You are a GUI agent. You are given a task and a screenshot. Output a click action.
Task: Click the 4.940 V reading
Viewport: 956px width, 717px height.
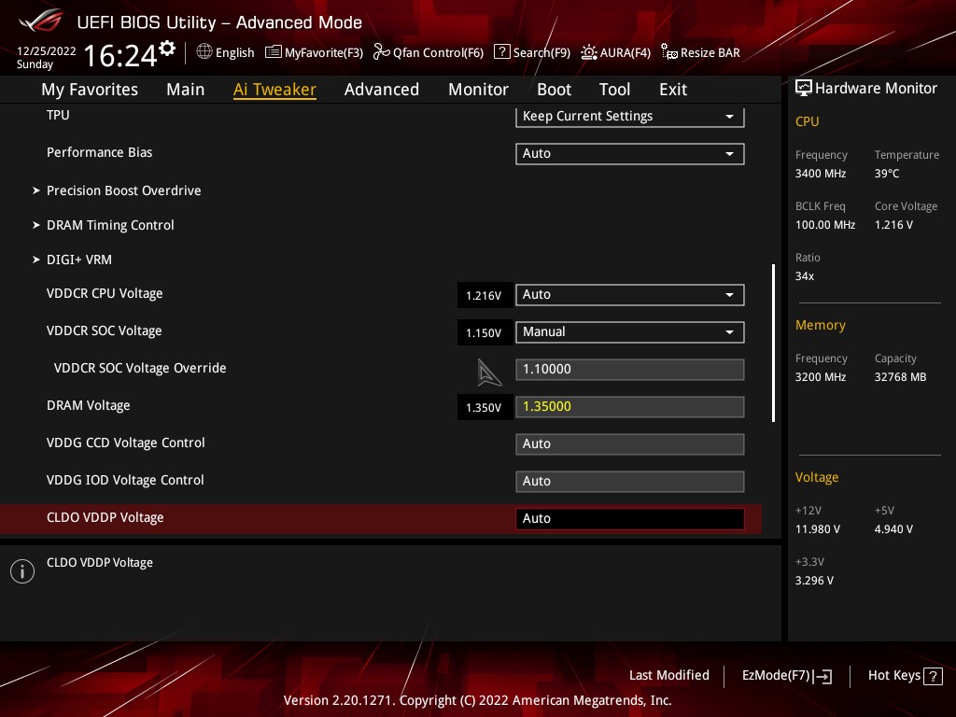coord(893,529)
